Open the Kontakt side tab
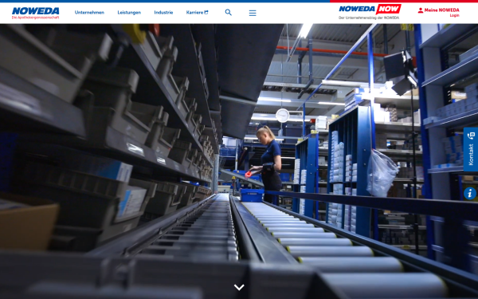 pyautogui.click(x=471, y=149)
